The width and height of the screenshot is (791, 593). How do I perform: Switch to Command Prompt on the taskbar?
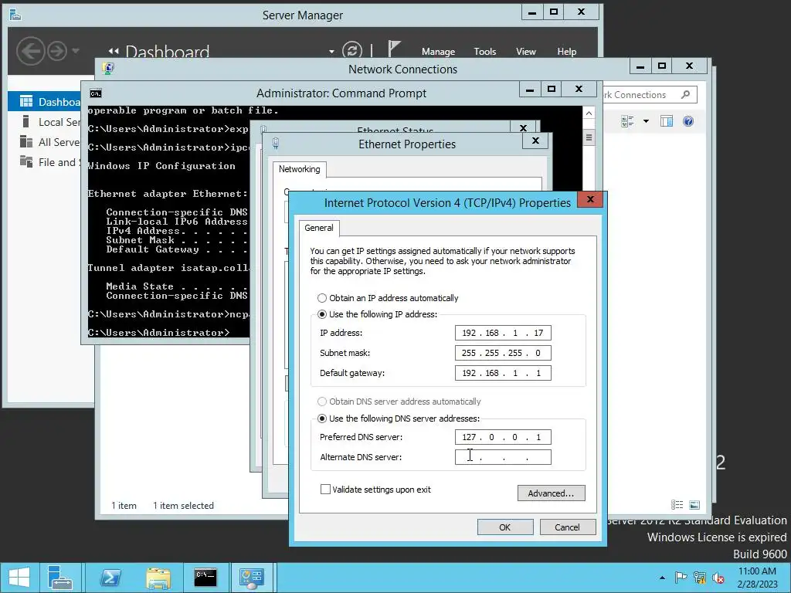(x=205, y=578)
